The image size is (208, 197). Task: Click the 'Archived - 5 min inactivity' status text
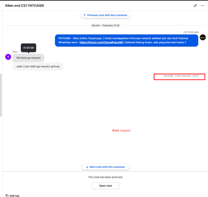tap(181, 76)
